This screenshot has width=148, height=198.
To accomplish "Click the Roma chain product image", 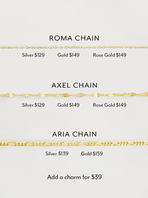I will click(x=74, y=48).
